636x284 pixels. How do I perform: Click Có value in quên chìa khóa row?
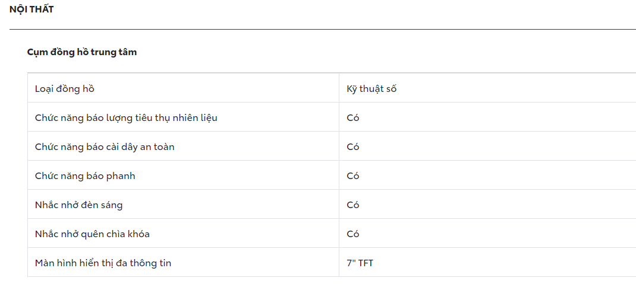click(353, 234)
